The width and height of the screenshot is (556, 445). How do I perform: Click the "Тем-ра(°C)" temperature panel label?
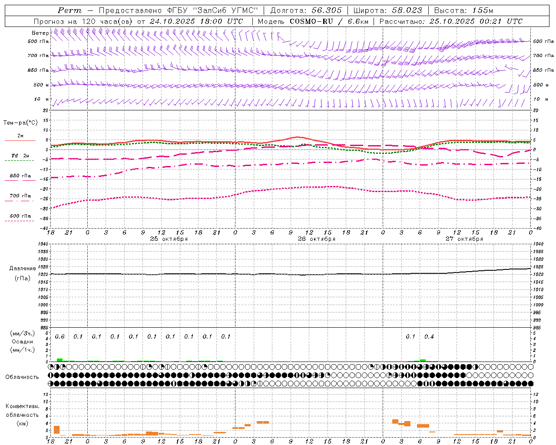pyautogui.click(x=21, y=123)
